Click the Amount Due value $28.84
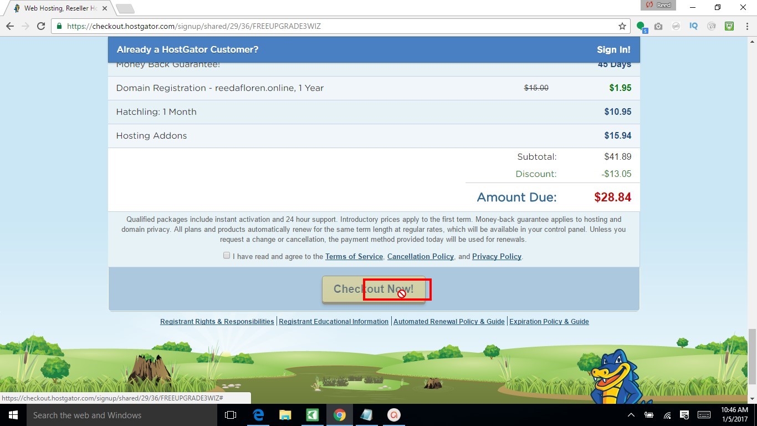This screenshot has width=757, height=426. click(x=613, y=197)
